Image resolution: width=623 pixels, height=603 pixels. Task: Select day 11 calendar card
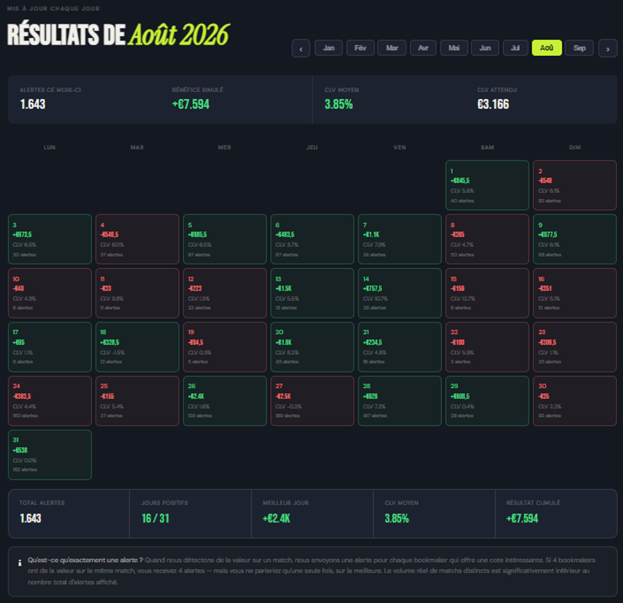tap(137, 293)
